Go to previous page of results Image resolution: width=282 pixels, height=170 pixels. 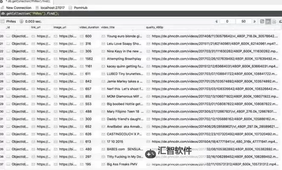216,21
